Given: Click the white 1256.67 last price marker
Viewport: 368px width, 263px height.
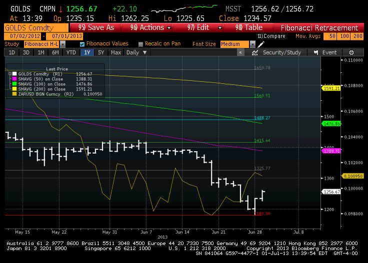Looking at the screenshot, I should click(331, 192).
